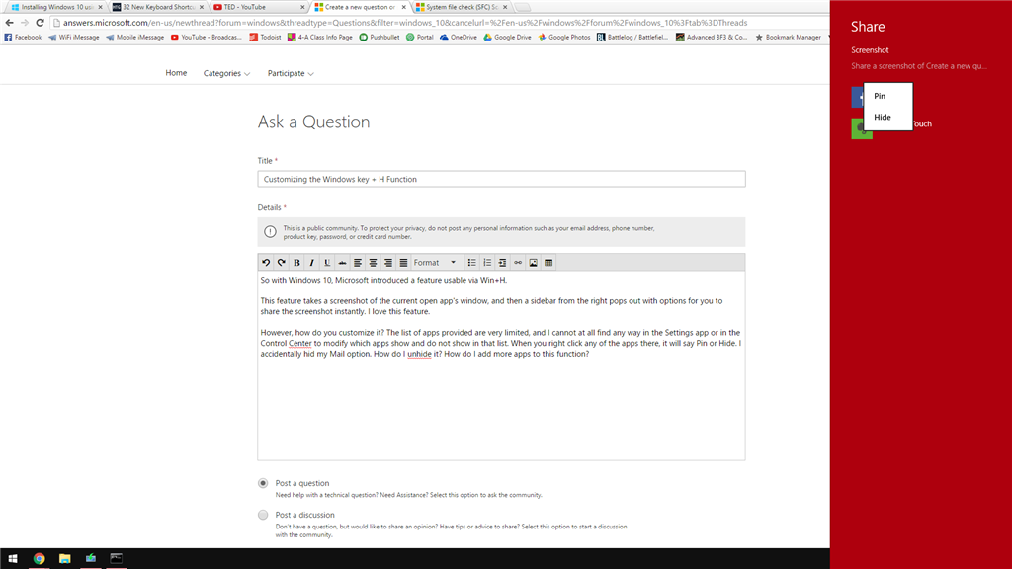
Task: Increase the indent
Action: (x=502, y=263)
